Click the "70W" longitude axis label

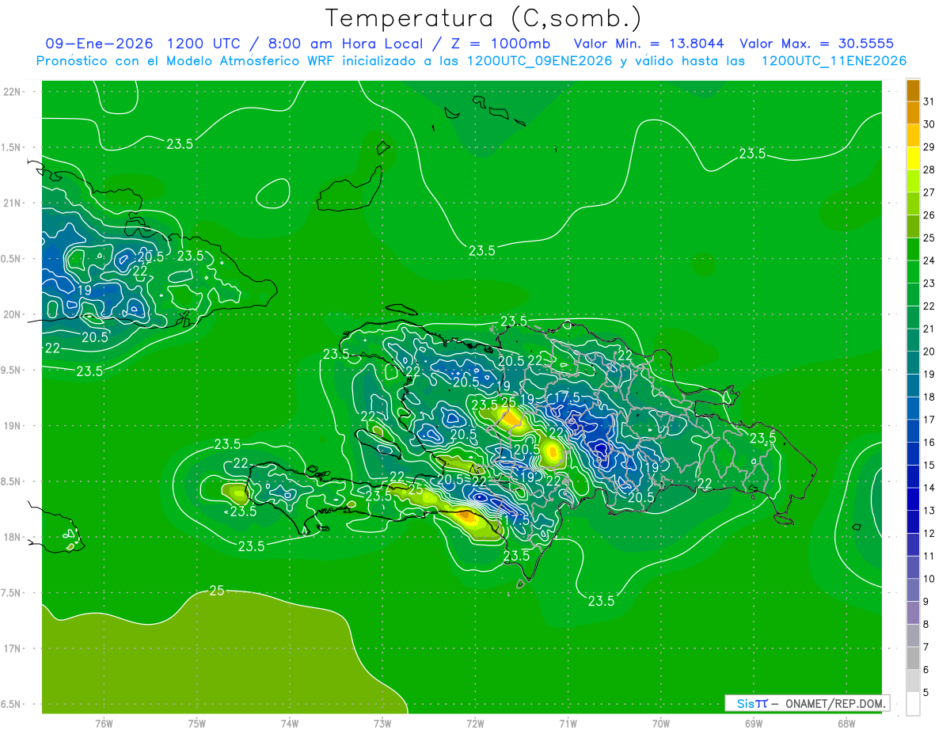(661, 724)
